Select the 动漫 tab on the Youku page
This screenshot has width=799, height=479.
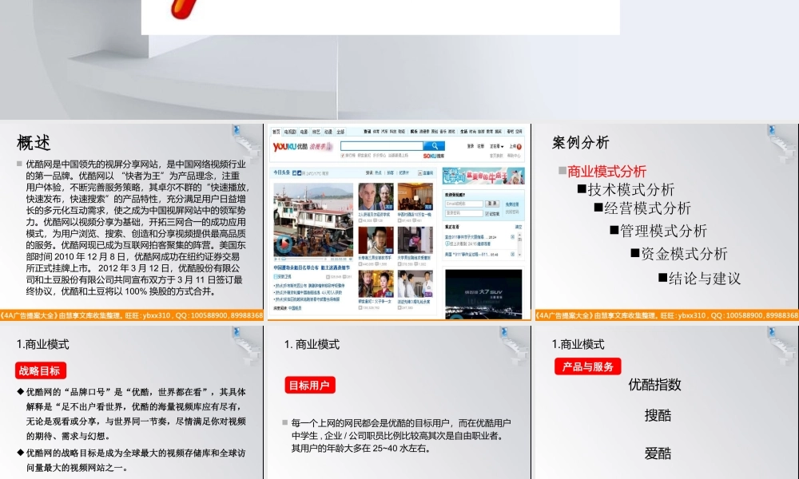(328, 132)
